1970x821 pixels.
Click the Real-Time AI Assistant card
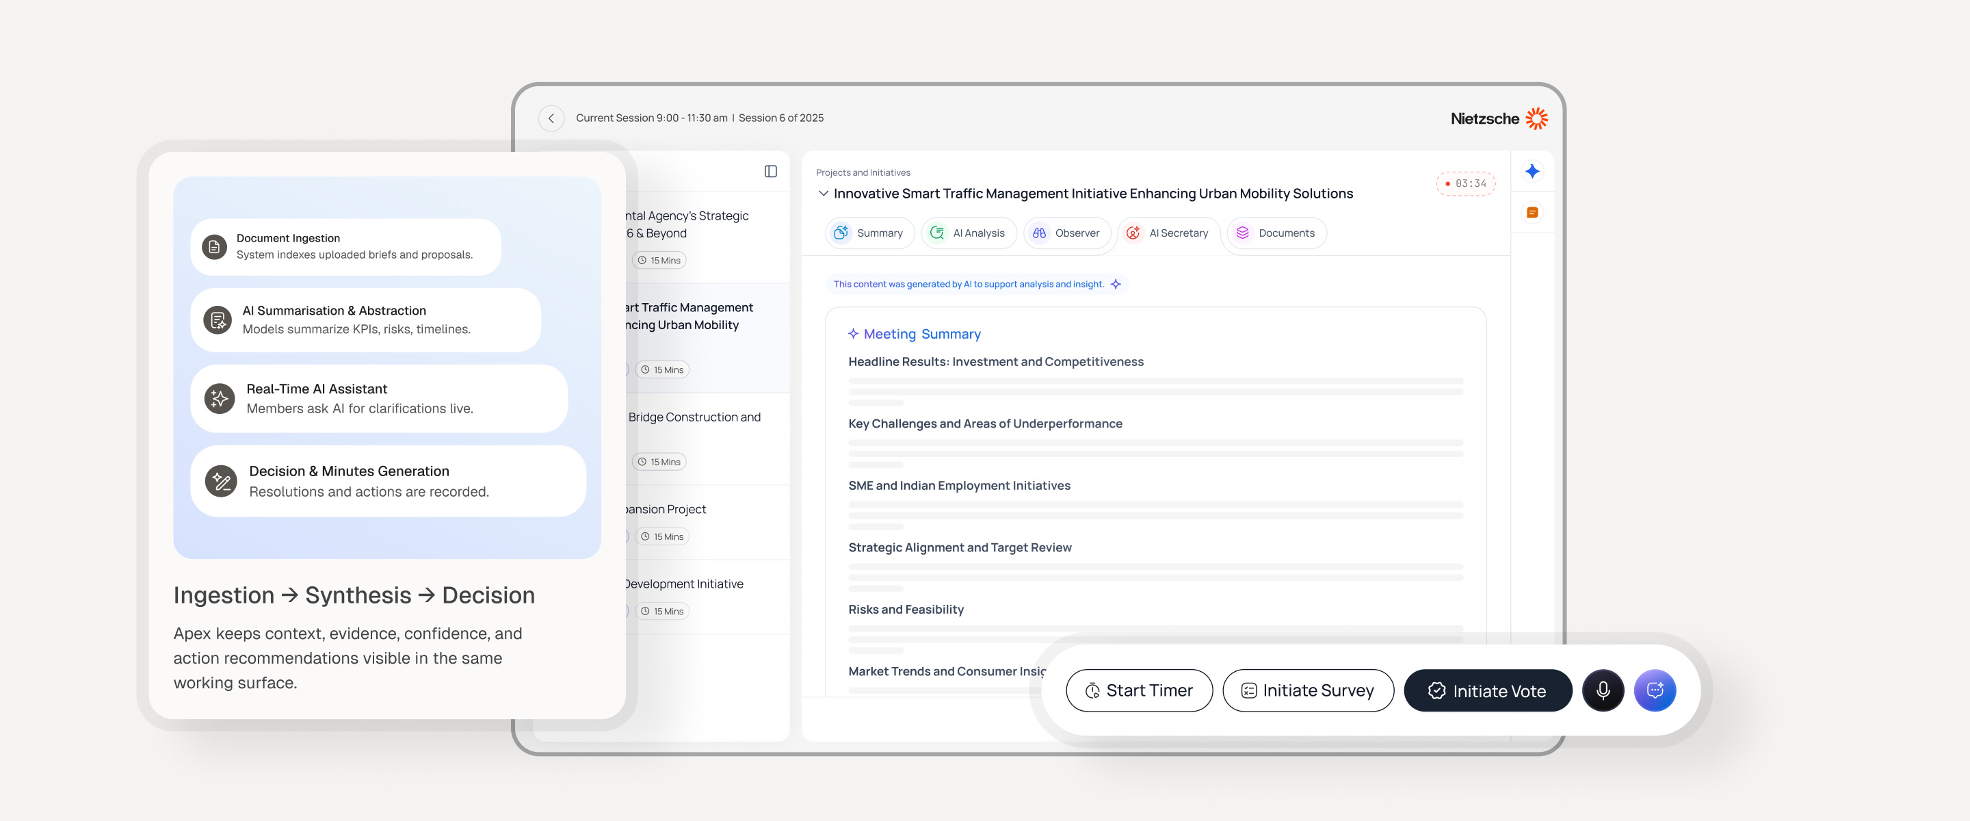(x=380, y=399)
